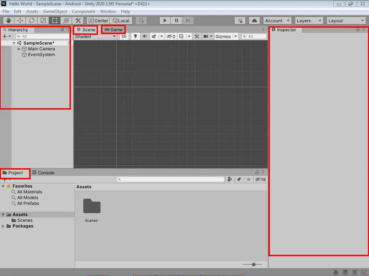Open the Layout dropdown

(x=346, y=20)
